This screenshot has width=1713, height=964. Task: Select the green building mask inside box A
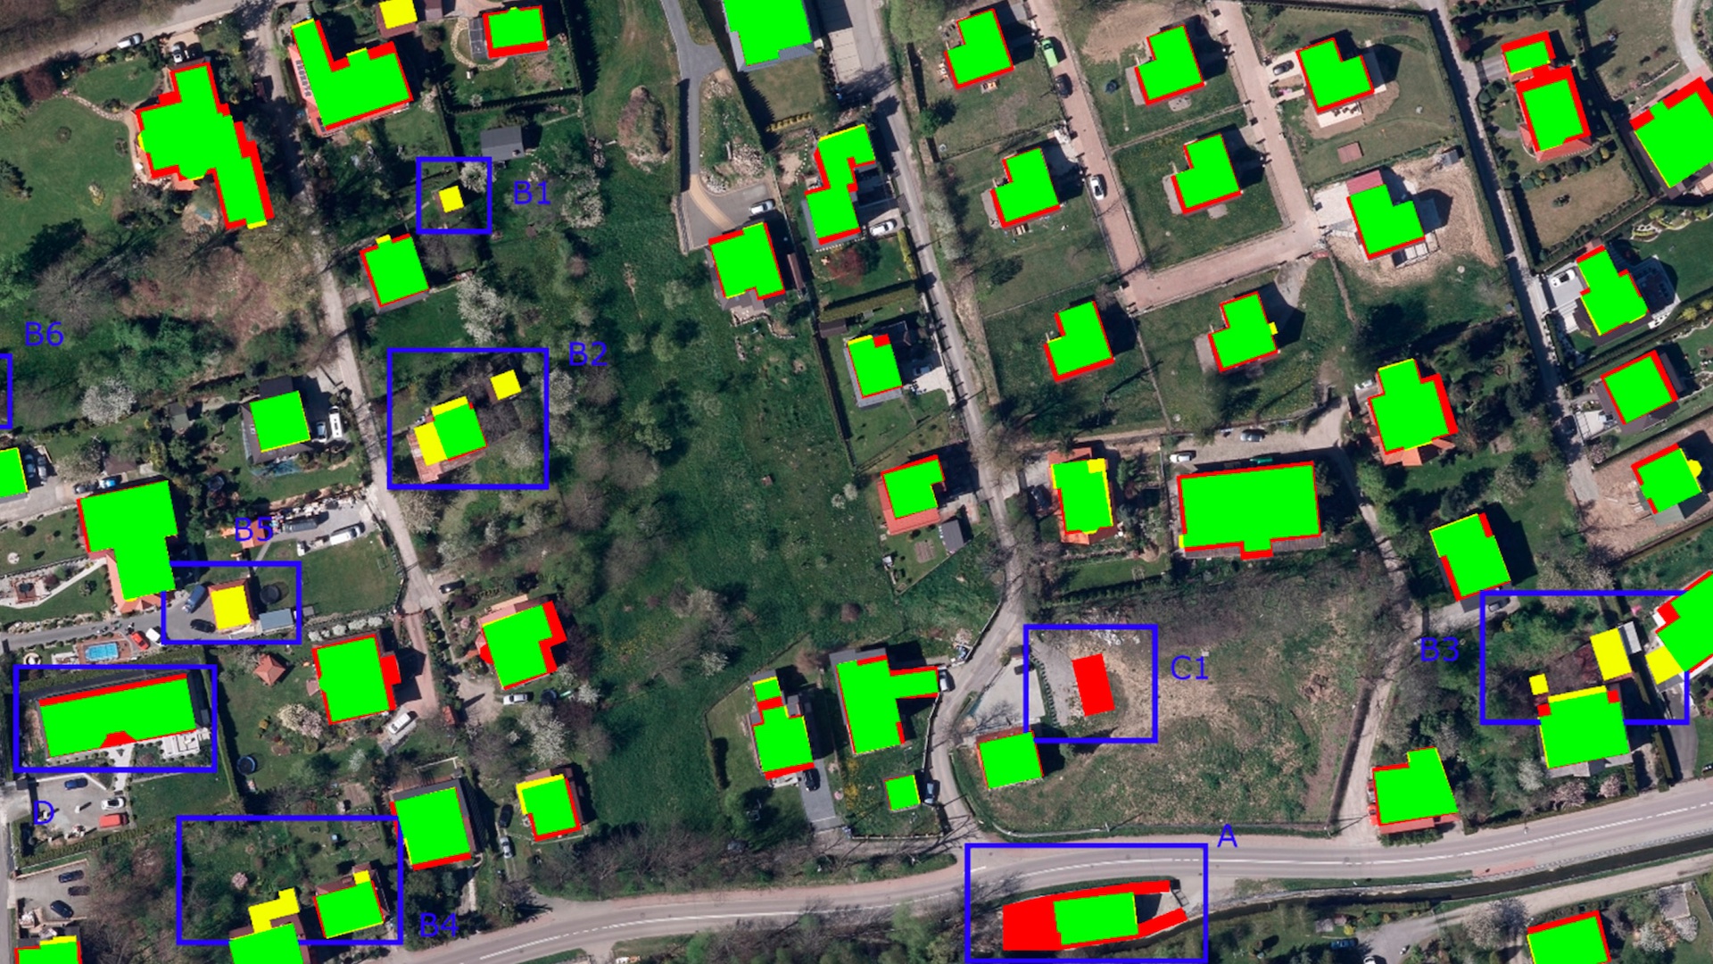point(1096,919)
